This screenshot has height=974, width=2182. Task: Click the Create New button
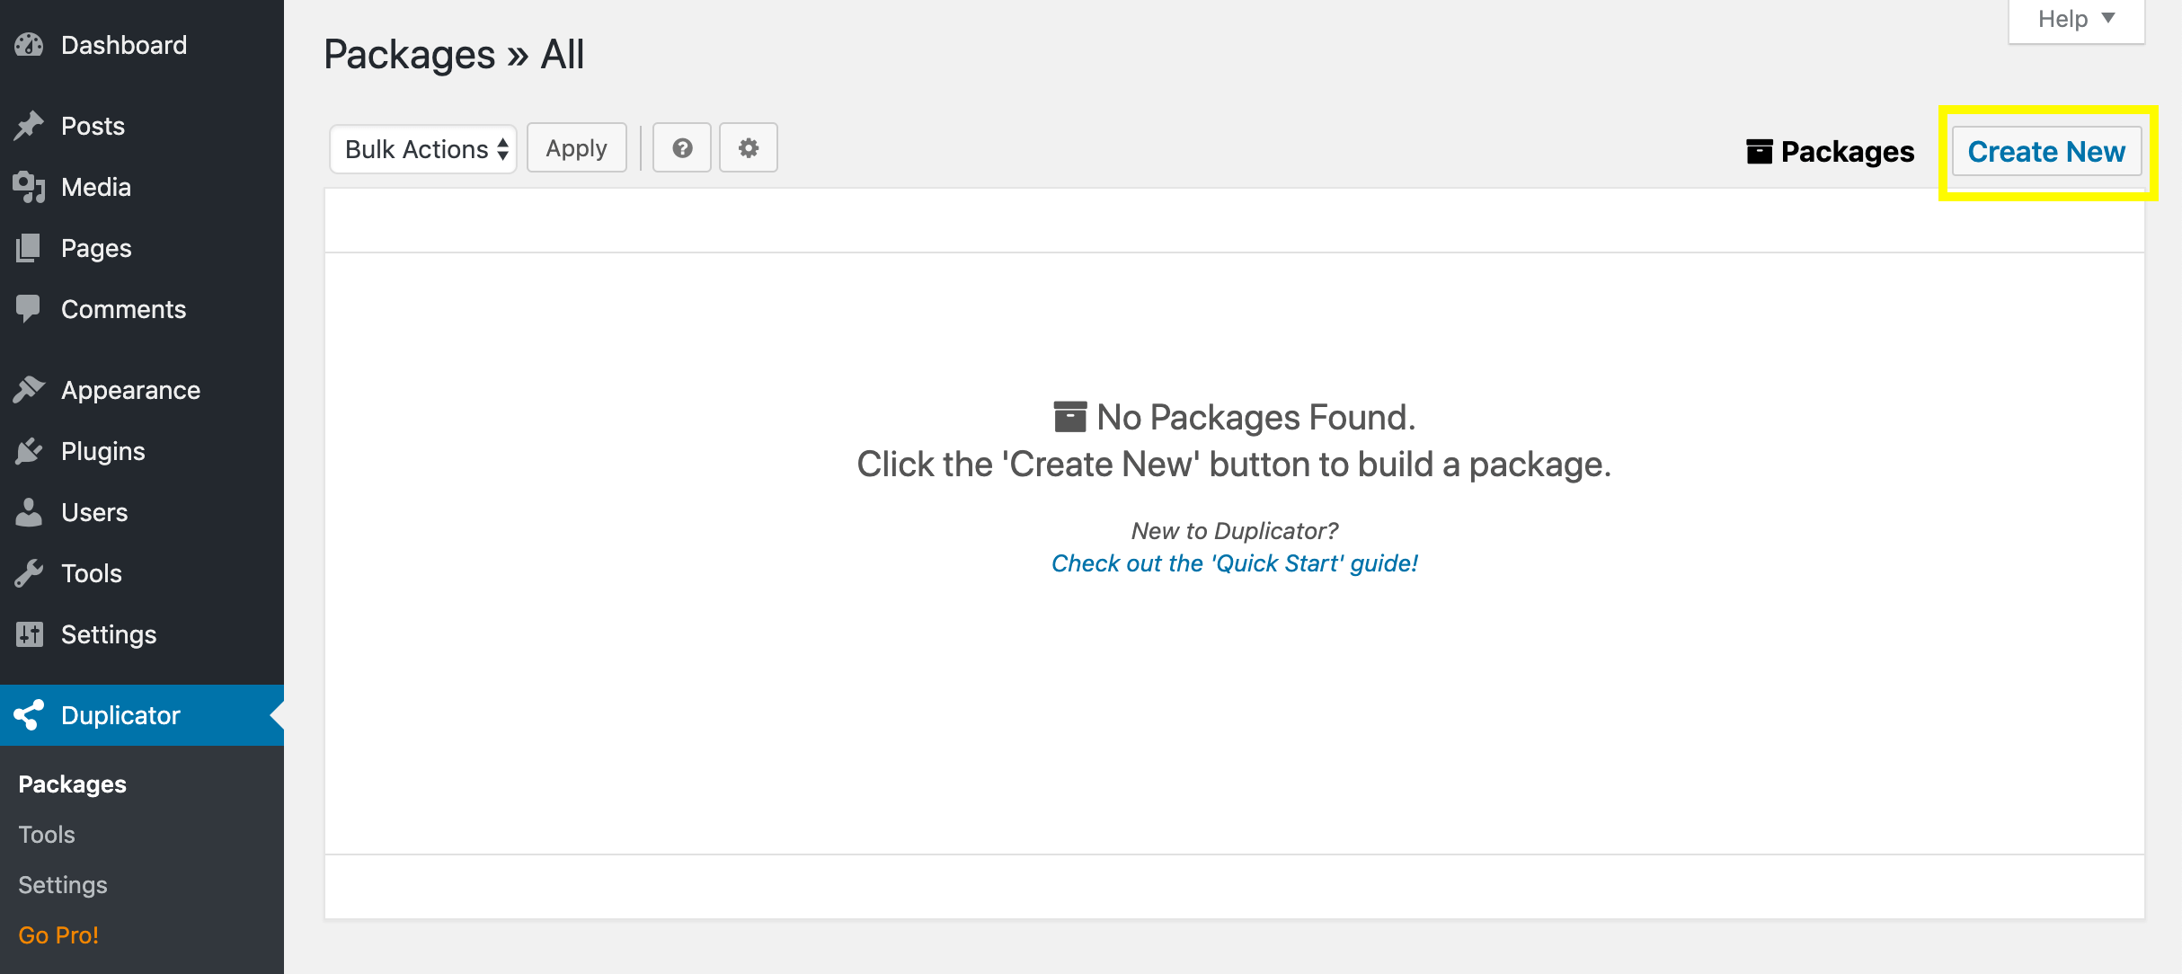pyautogui.click(x=2046, y=152)
